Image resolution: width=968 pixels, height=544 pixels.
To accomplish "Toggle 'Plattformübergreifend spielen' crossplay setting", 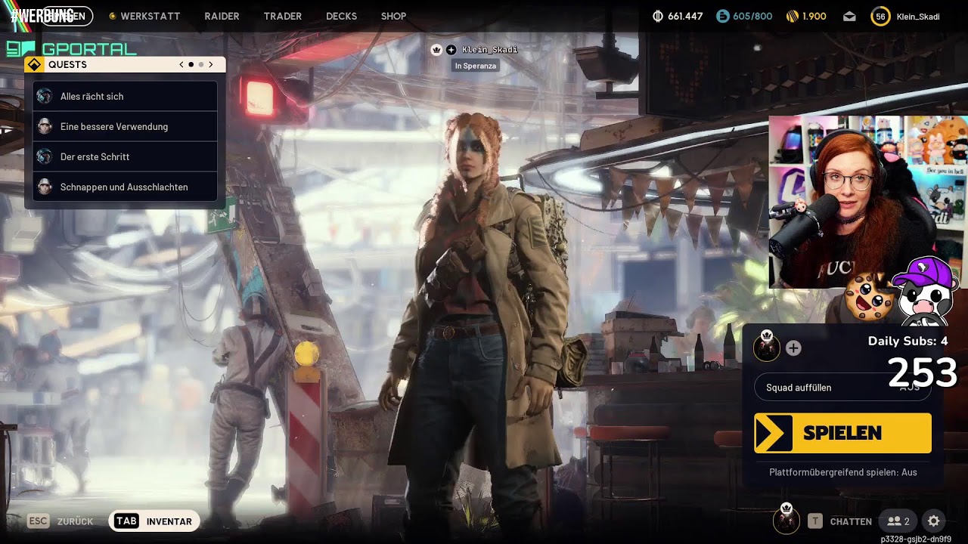I will (843, 472).
